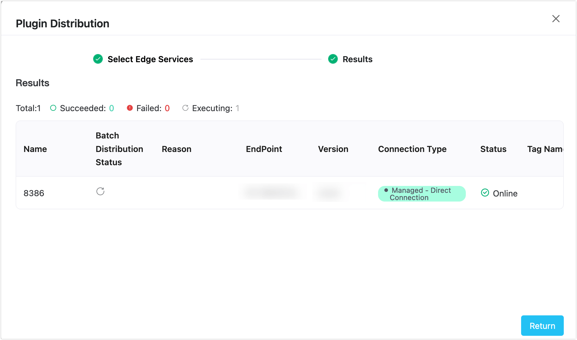This screenshot has width=577, height=340.
Task: Select the service named 8386
Action: tap(34, 193)
